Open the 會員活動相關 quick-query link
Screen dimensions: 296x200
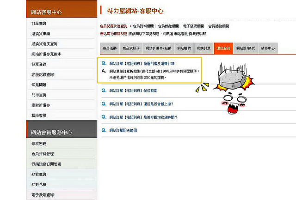(219, 26)
